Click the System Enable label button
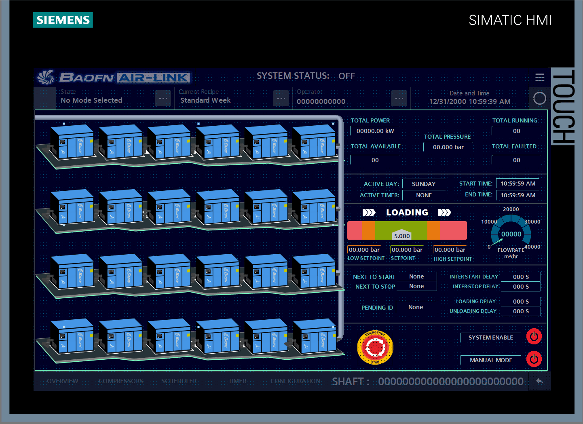The height and width of the screenshot is (424, 583). click(x=491, y=338)
